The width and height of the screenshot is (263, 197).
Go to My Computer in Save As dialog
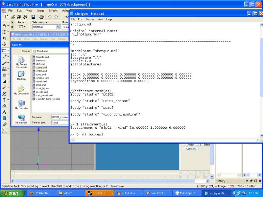(21, 105)
